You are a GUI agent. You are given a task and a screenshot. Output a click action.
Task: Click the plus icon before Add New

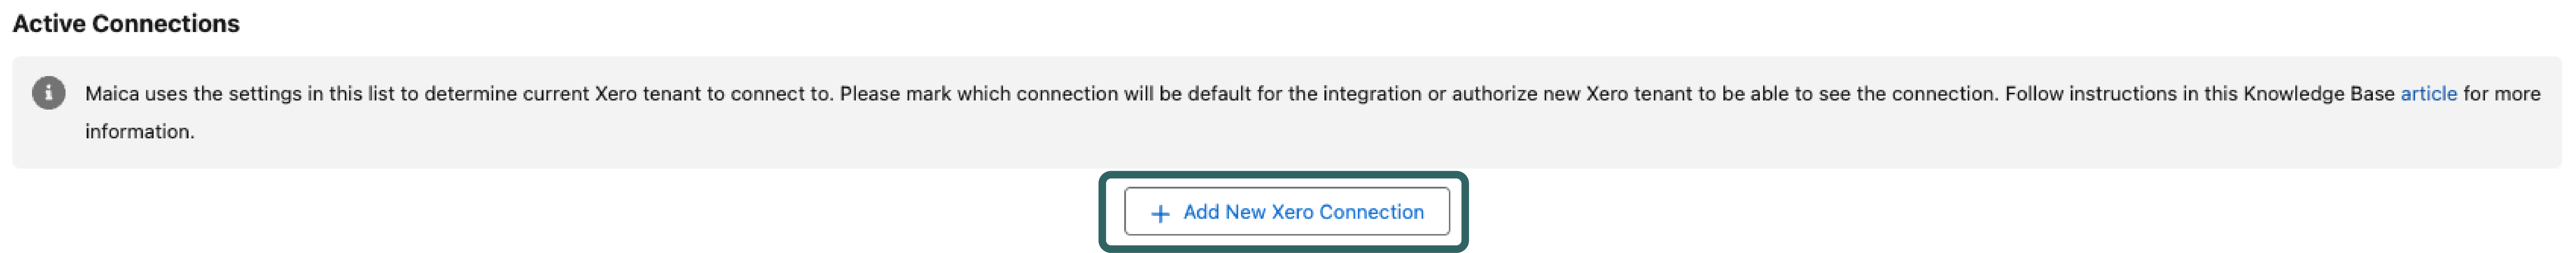[x=1160, y=213]
